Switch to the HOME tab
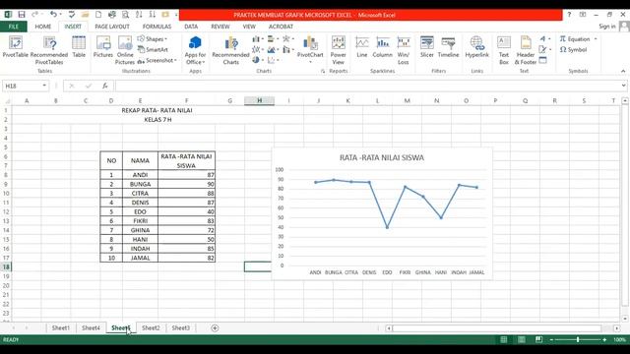 click(x=43, y=27)
